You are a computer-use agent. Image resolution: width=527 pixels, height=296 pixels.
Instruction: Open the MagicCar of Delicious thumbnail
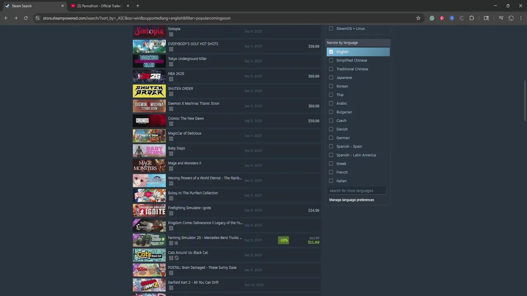click(149, 136)
